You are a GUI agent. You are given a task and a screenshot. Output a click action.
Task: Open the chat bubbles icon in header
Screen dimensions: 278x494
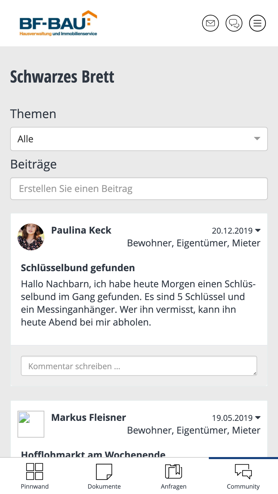coord(234,23)
